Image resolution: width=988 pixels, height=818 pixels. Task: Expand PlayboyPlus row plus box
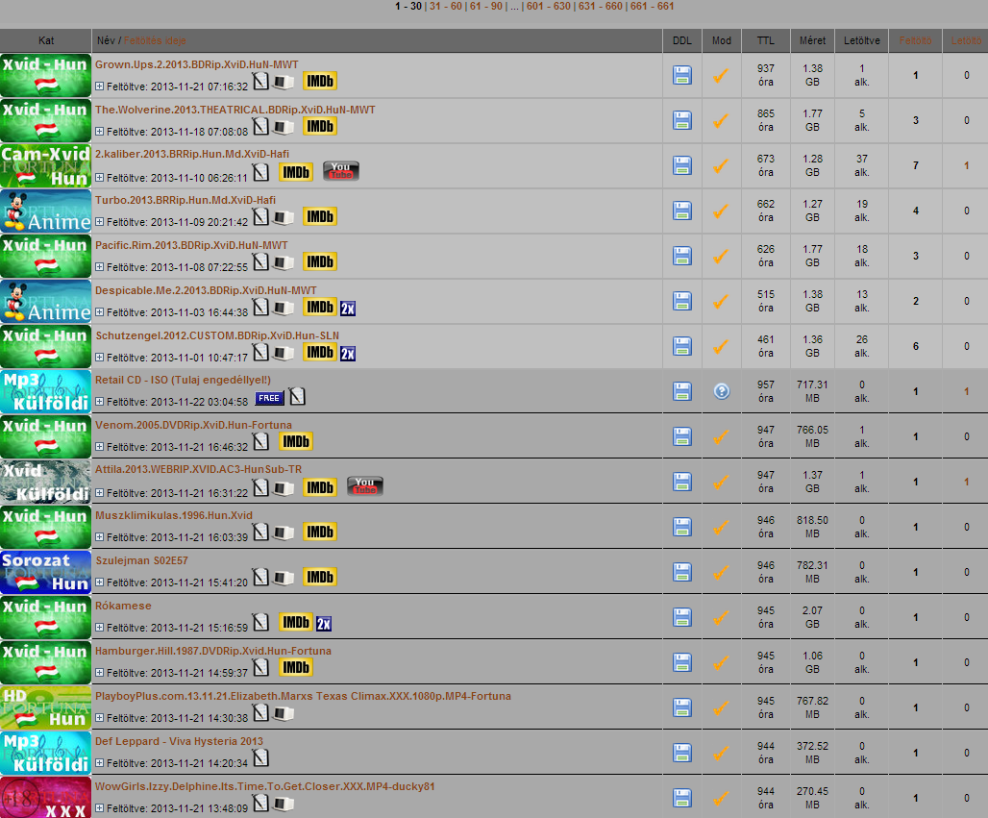(100, 718)
